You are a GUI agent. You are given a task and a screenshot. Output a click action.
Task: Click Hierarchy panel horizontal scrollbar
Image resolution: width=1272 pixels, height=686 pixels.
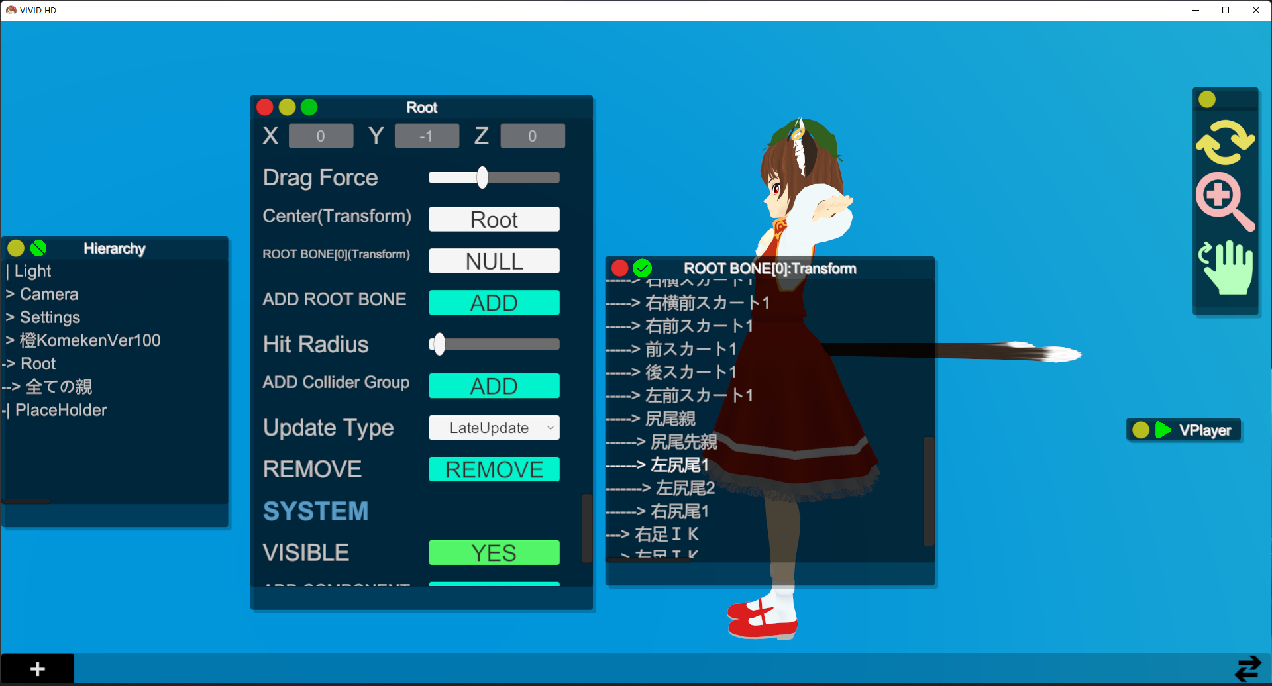tap(26, 501)
